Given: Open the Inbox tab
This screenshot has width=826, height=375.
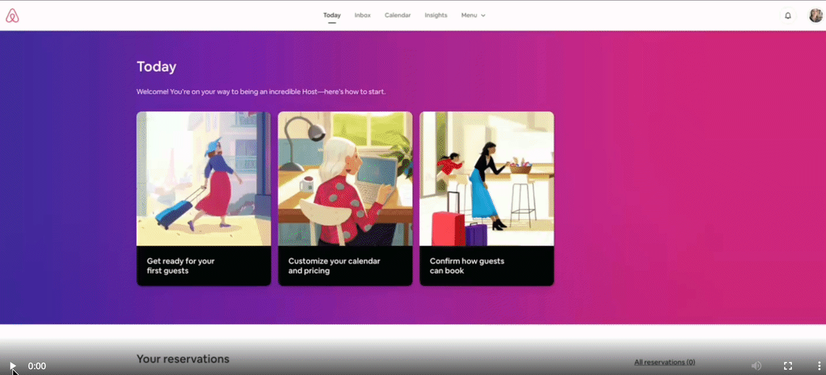Looking at the screenshot, I should click(363, 15).
